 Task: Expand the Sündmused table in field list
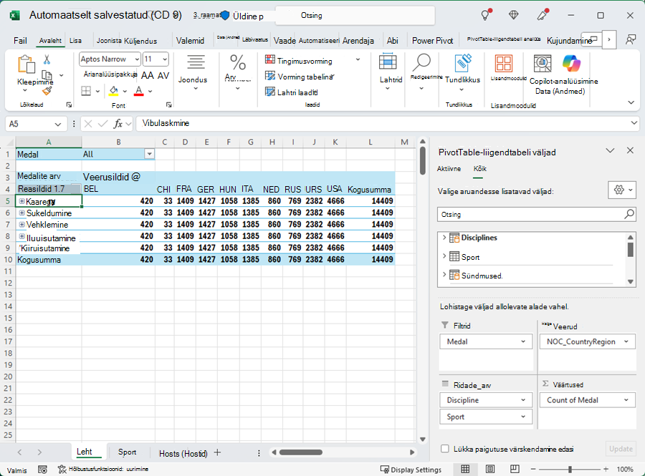(x=444, y=274)
